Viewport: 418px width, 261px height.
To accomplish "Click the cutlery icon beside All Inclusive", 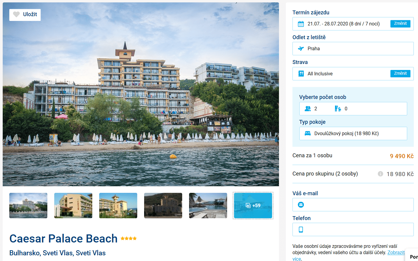I will pos(301,74).
